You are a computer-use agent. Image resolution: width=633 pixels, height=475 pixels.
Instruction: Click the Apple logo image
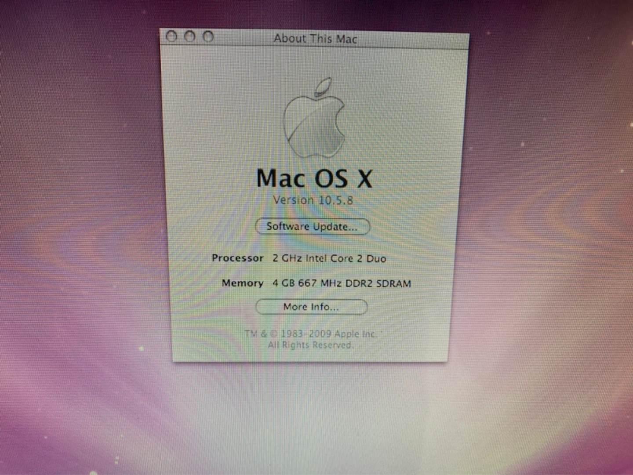pyautogui.click(x=314, y=118)
